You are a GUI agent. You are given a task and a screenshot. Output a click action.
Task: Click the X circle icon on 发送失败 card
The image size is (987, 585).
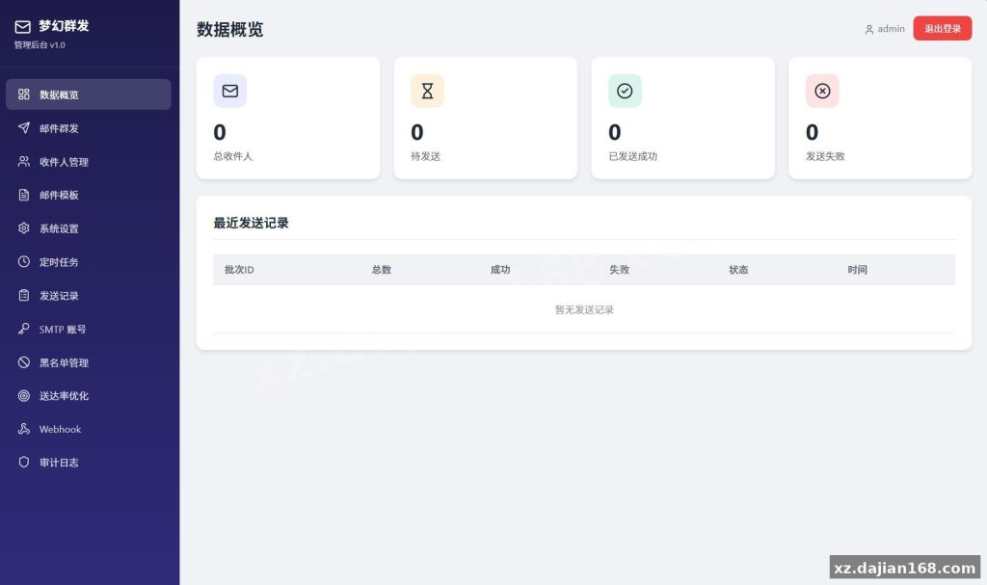[x=822, y=91]
